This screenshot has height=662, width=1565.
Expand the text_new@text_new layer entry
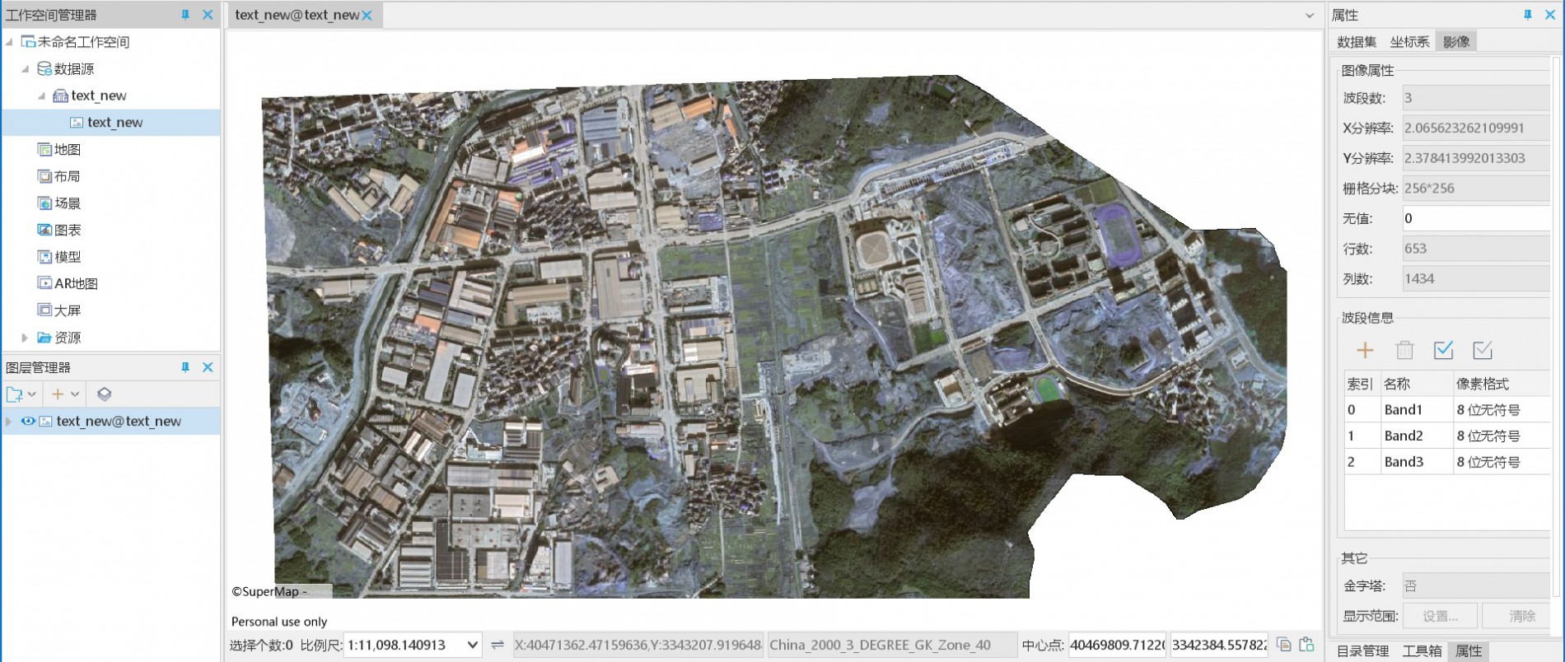click(x=9, y=421)
